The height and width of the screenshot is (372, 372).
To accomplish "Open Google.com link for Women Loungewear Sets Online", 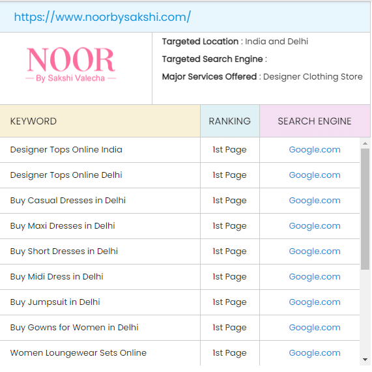I will (x=315, y=352).
